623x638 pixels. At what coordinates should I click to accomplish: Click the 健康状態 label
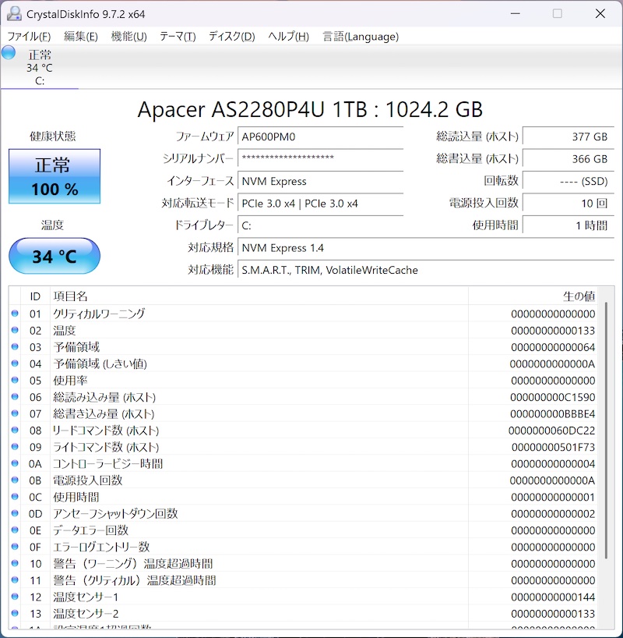click(x=52, y=136)
